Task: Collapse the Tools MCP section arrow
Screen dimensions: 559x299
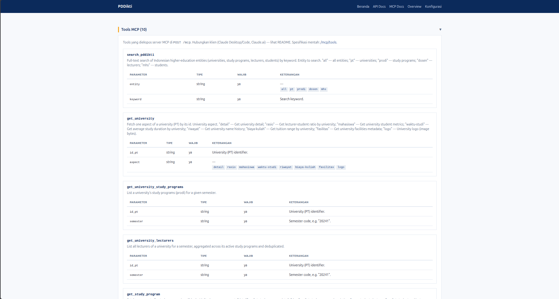Action: 440,30
